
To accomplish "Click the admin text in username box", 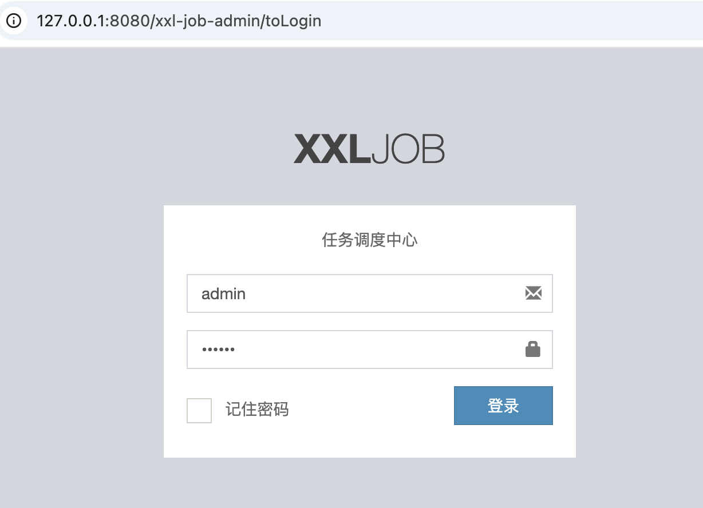I will [x=223, y=294].
